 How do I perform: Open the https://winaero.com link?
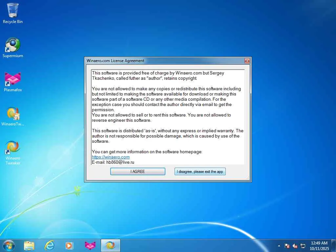click(111, 157)
